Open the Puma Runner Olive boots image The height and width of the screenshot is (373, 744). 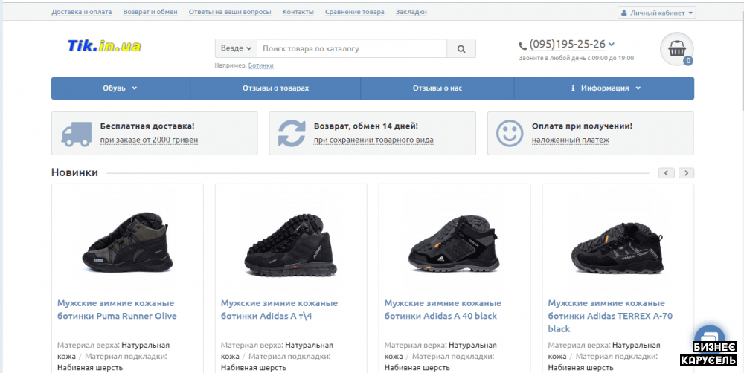click(x=127, y=241)
